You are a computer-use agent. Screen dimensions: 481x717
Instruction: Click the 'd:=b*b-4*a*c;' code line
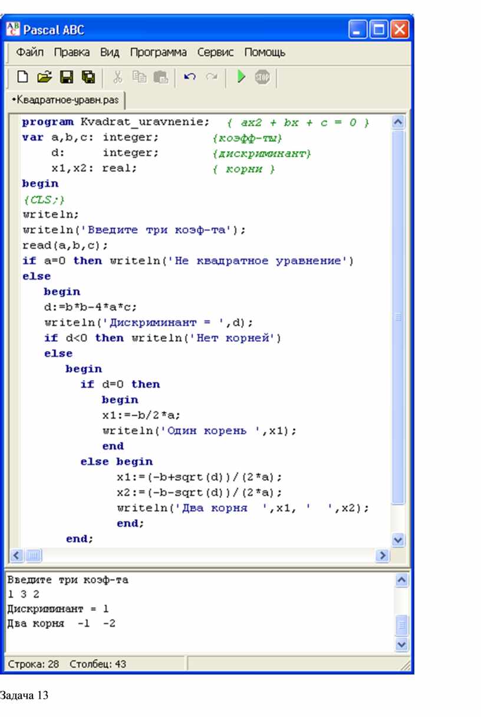[x=91, y=307]
